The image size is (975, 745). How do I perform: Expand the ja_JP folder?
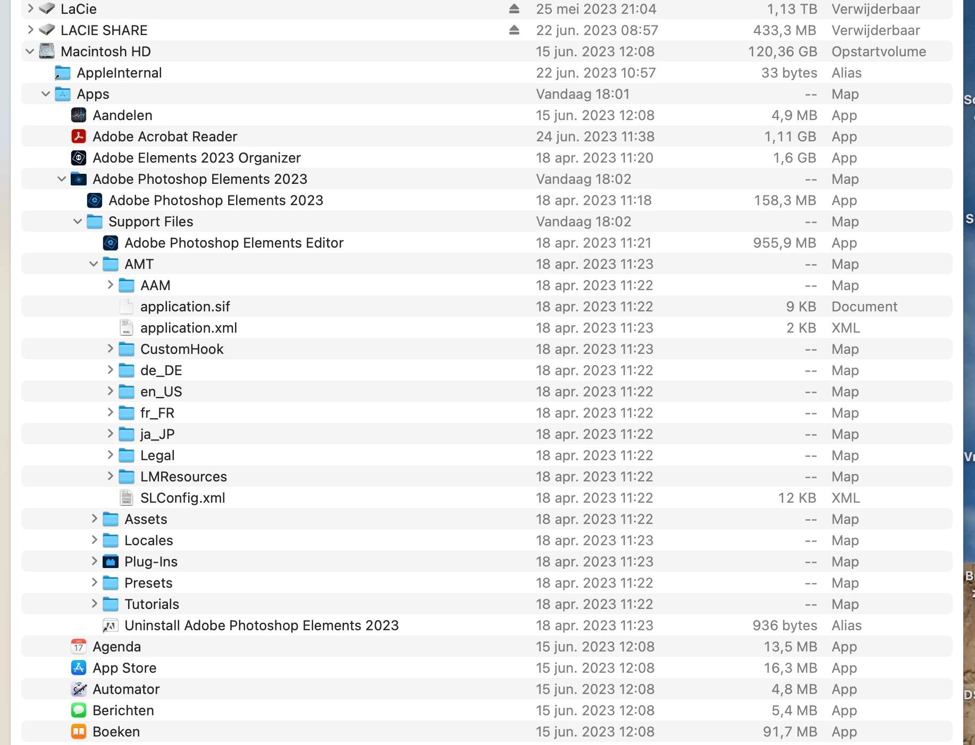110,434
